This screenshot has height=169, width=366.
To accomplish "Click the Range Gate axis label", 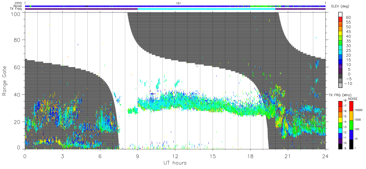I will tap(4, 80).
